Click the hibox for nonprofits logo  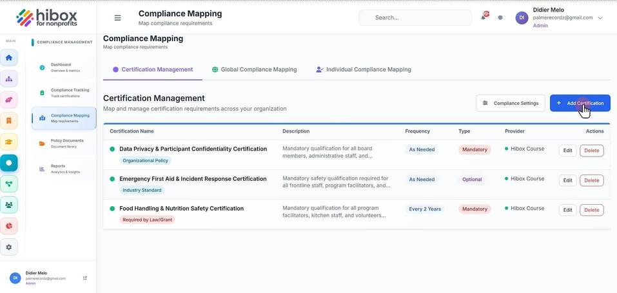[x=47, y=17]
